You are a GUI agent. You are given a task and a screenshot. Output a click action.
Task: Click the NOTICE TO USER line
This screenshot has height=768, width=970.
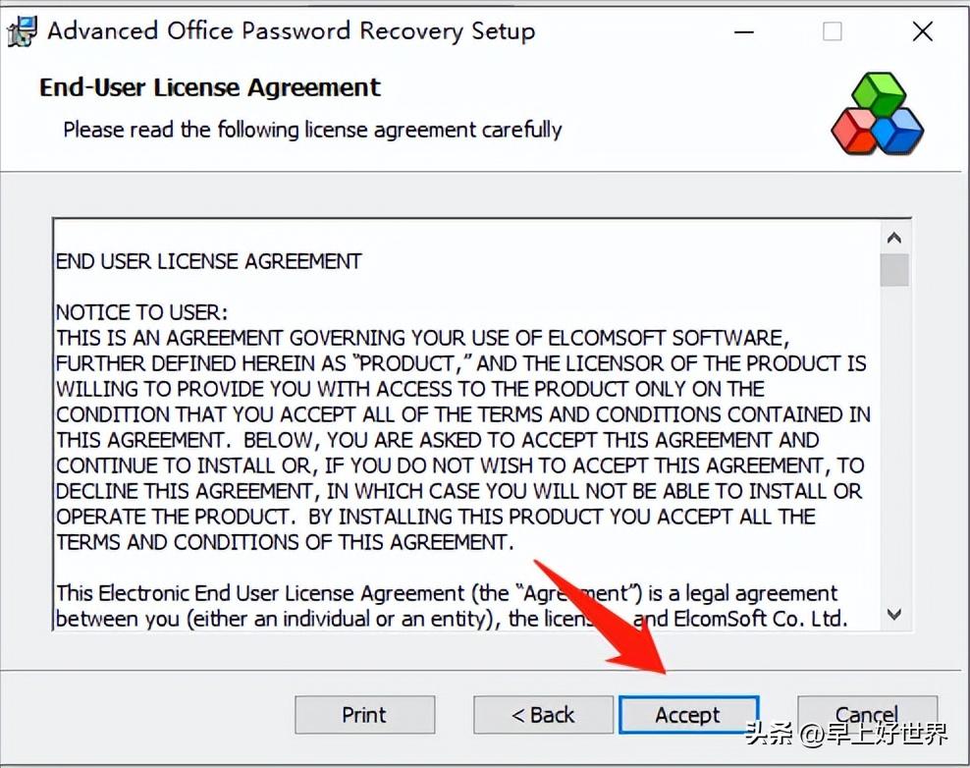point(141,312)
